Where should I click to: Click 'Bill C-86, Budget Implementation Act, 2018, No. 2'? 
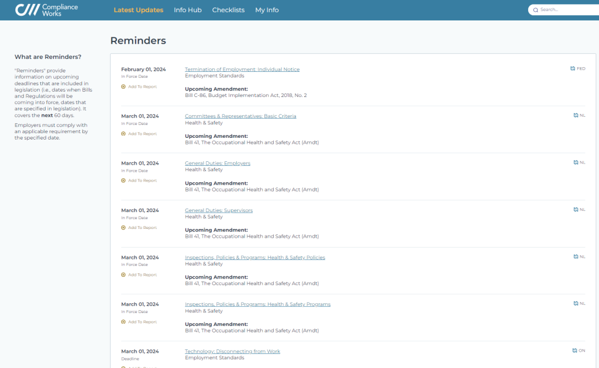click(x=246, y=95)
